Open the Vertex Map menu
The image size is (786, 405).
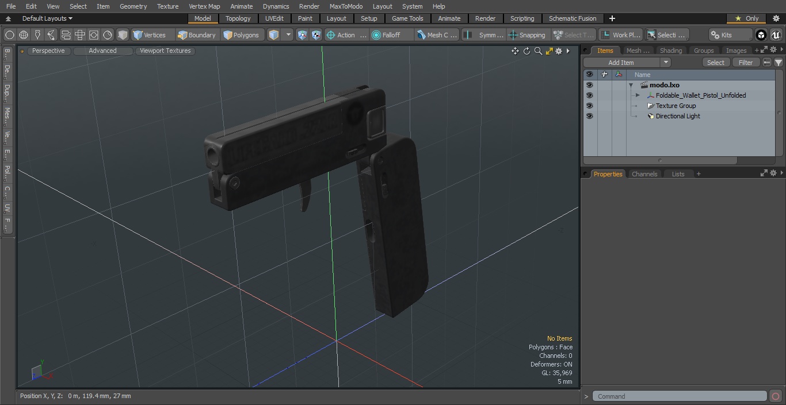click(204, 6)
